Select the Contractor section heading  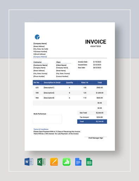(38, 62)
